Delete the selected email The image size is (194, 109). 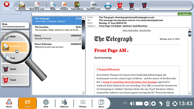point(120,6)
